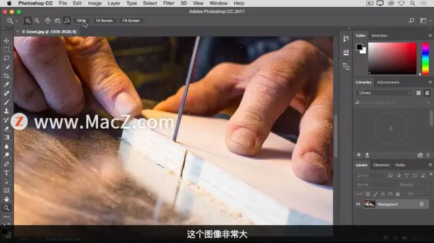Click the Adobe Stock icon in Libraries

click(420, 155)
